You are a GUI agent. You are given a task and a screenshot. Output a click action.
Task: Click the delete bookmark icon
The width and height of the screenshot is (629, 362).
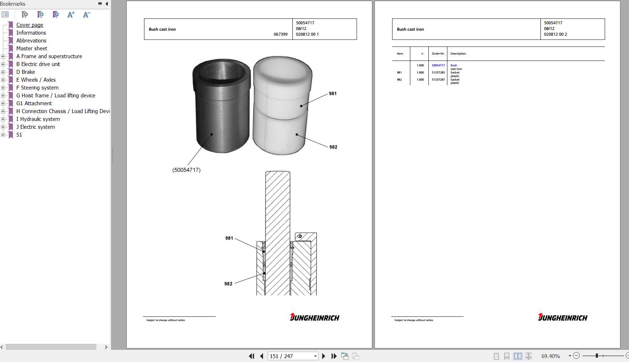25,15
